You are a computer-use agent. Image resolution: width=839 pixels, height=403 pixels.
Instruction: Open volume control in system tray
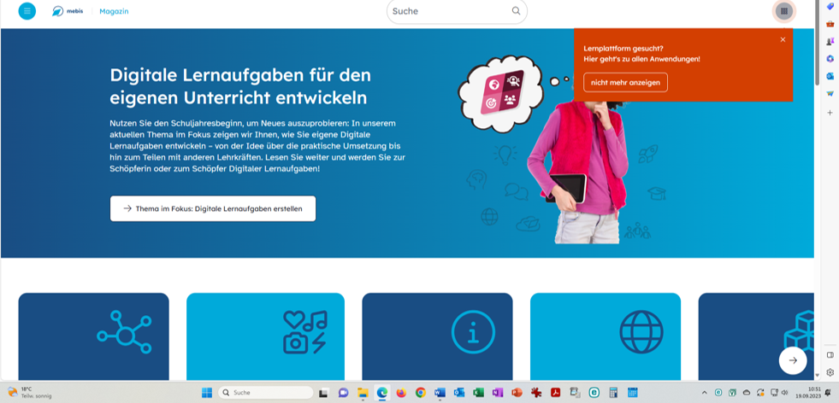point(784,393)
